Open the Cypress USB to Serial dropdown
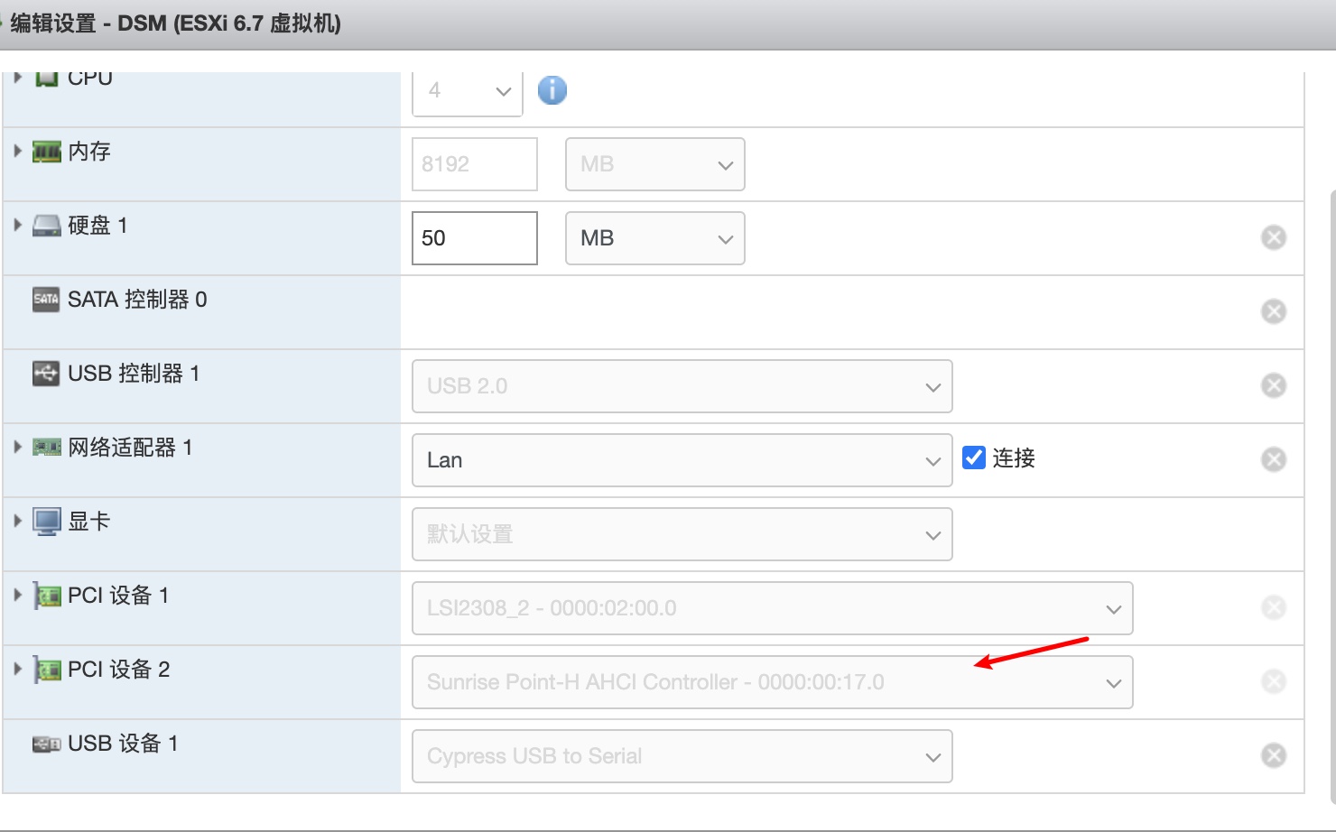The image size is (1336, 832). tap(682, 756)
